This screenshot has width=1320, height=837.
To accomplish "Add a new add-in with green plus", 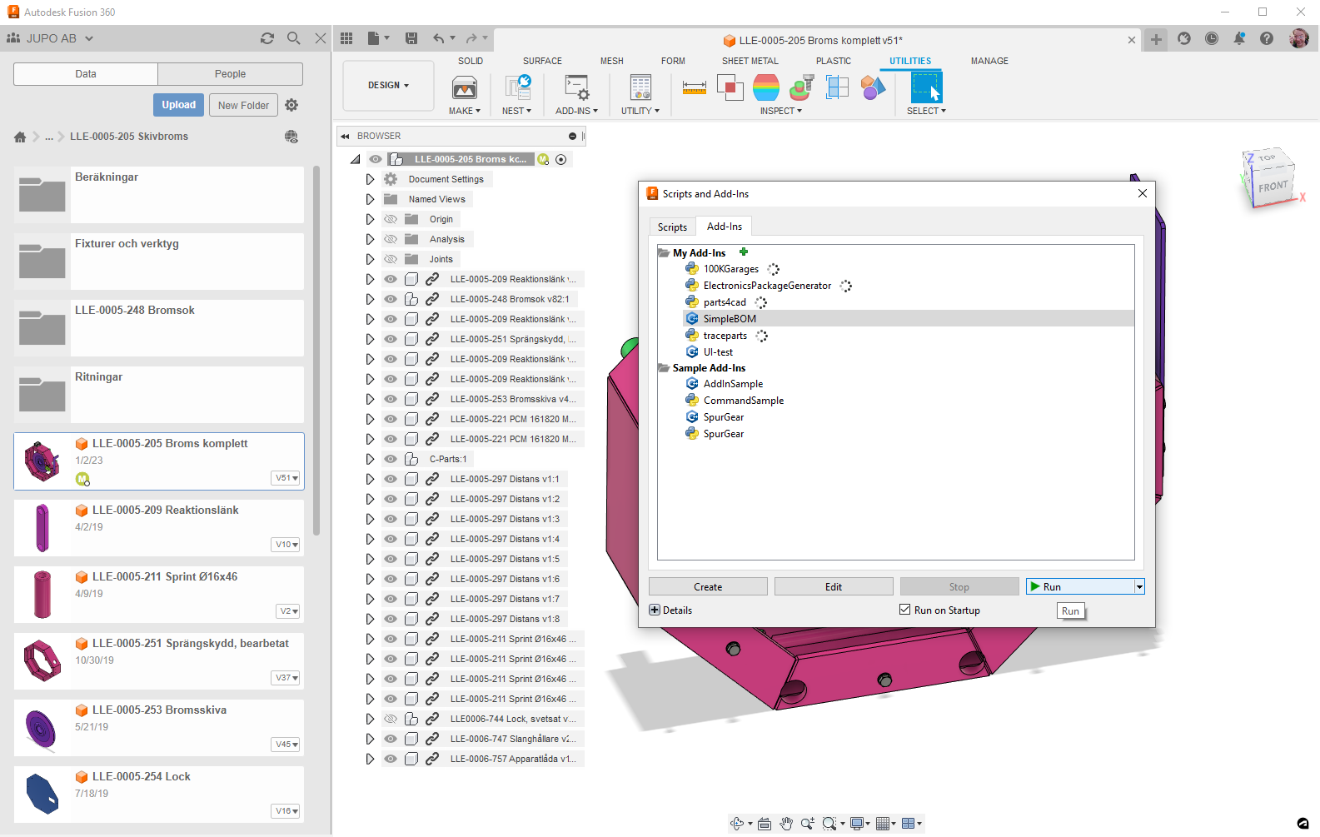I will (x=744, y=252).
